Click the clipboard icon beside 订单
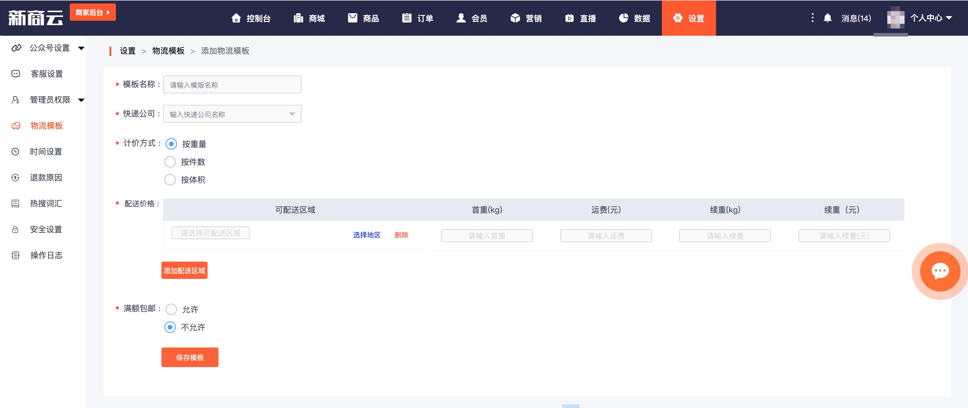 [x=406, y=18]
